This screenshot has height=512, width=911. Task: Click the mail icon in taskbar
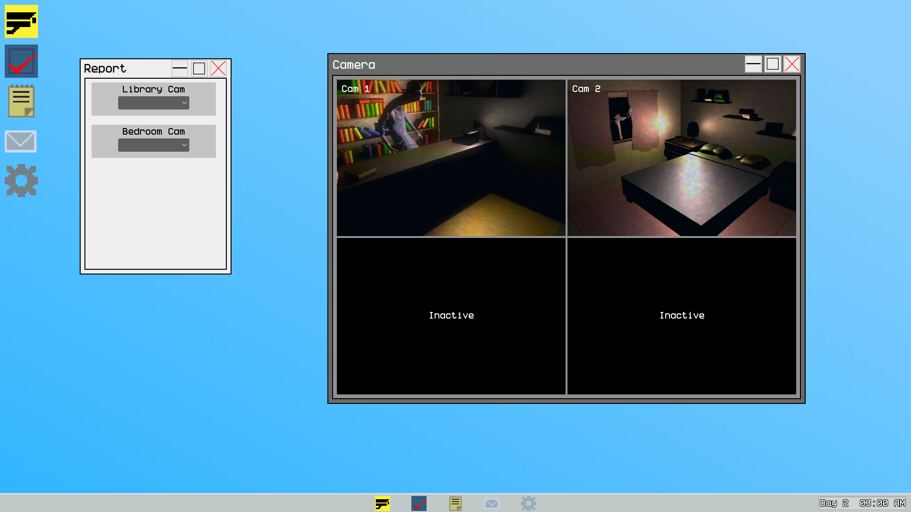click(492, 503)
